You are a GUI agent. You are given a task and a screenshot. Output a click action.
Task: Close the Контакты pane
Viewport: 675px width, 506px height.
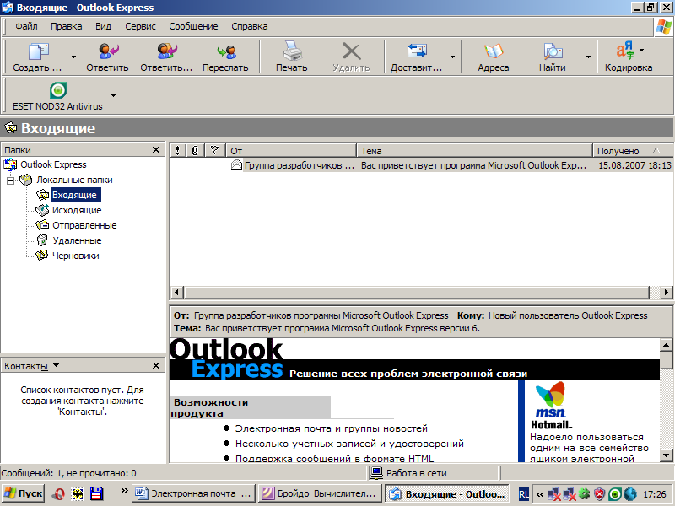(x=156, y=366)
